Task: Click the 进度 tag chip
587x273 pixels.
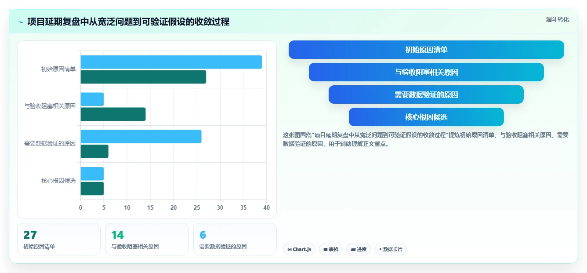Action: [359, 249]
